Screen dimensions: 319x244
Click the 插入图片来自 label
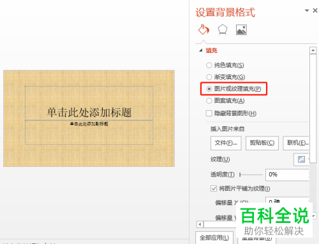227,129
